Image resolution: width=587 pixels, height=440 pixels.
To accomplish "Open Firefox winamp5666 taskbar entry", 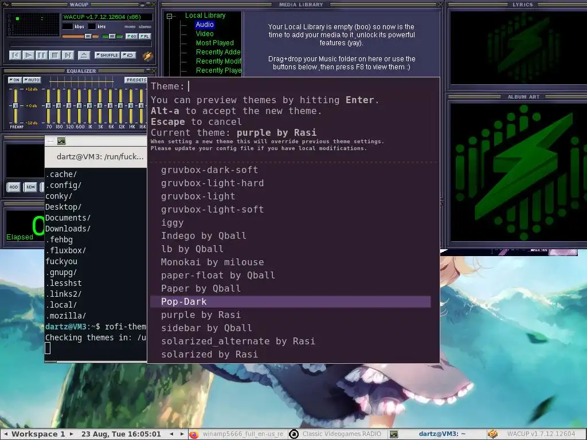I will 237,434.
